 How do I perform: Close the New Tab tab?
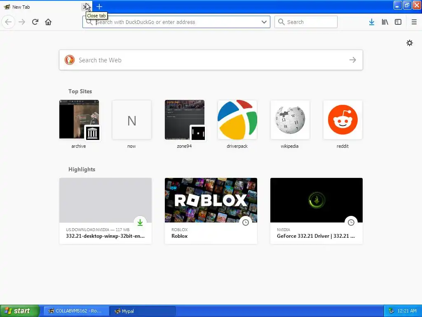point(85,7)
